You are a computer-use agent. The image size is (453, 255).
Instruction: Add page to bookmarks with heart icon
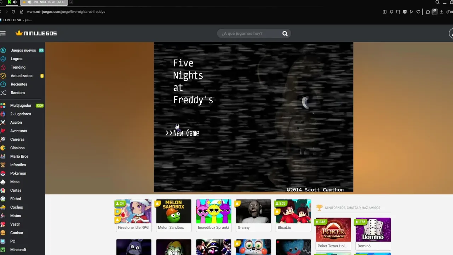point(418,12)
